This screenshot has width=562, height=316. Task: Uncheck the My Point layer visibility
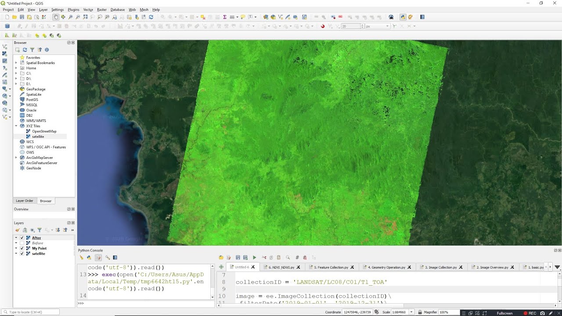22,248
